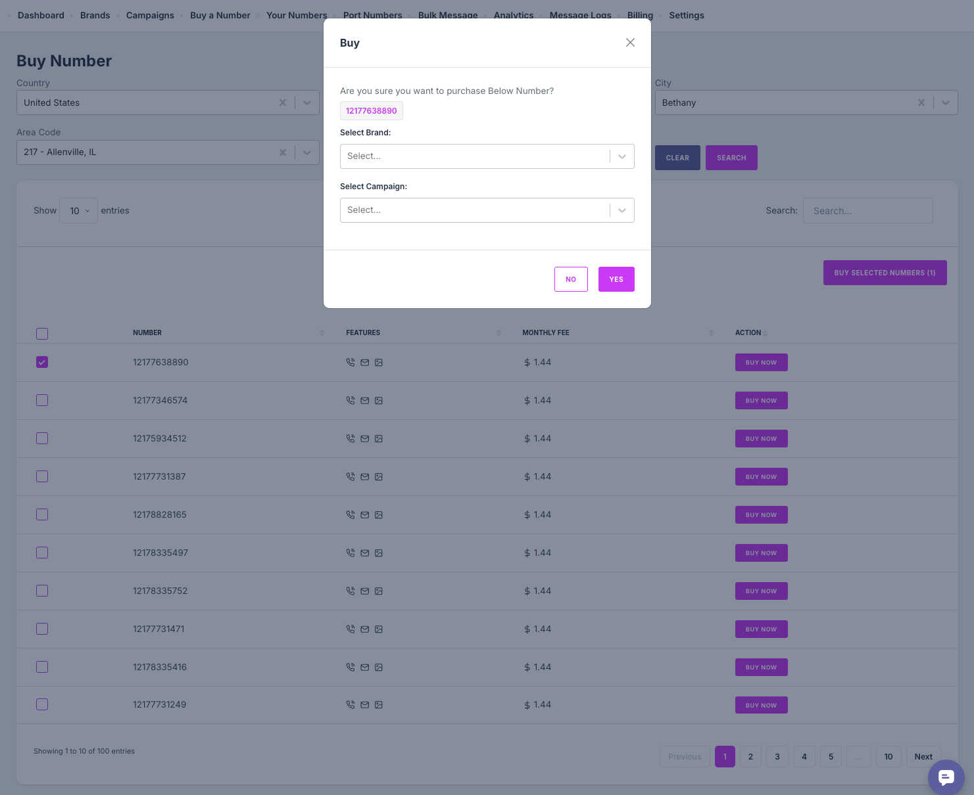Viewport: 974px width, 795px height.
Task: Click voice call icon for number 12177638890
Action: pos(351,363)
